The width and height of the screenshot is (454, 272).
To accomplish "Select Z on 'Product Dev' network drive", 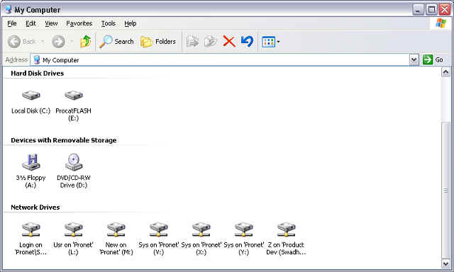I will pos(286,239).
